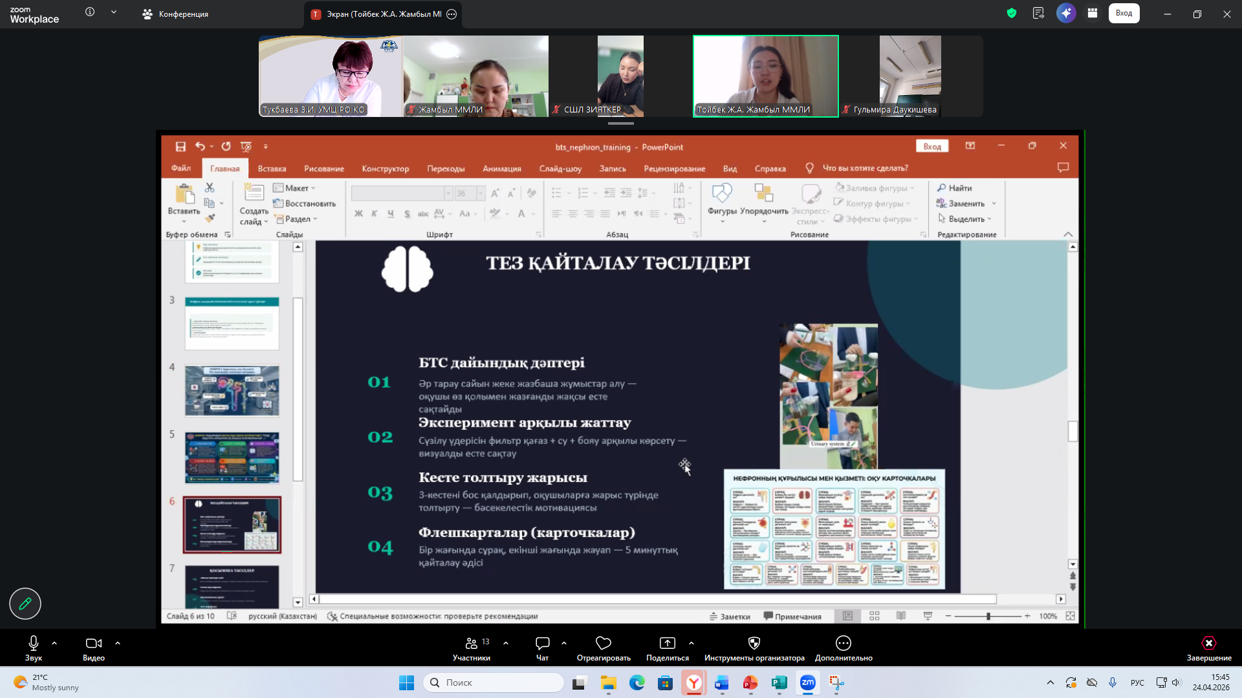
Task: Switch to slide sorter view
Action: tap(875, 616)
